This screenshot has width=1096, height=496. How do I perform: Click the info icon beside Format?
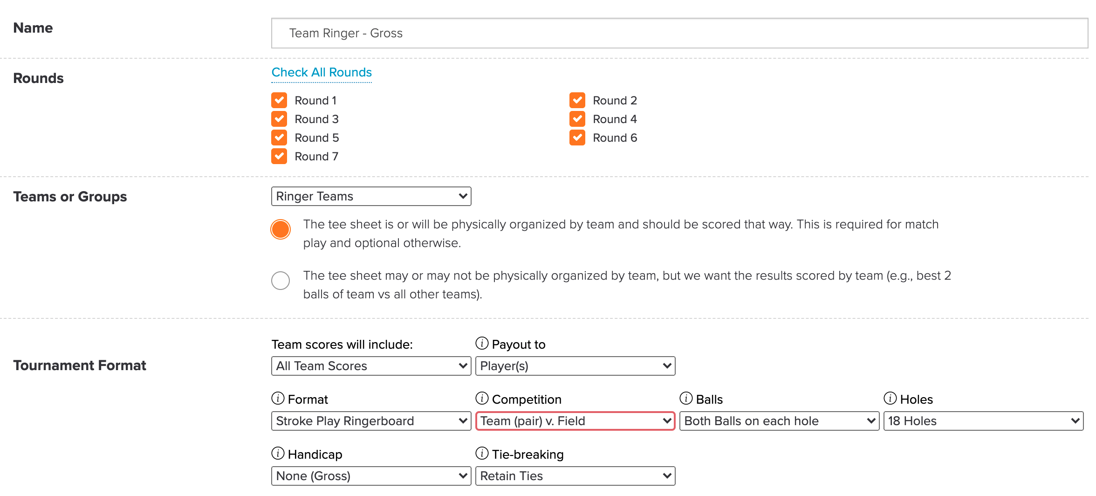278,399
